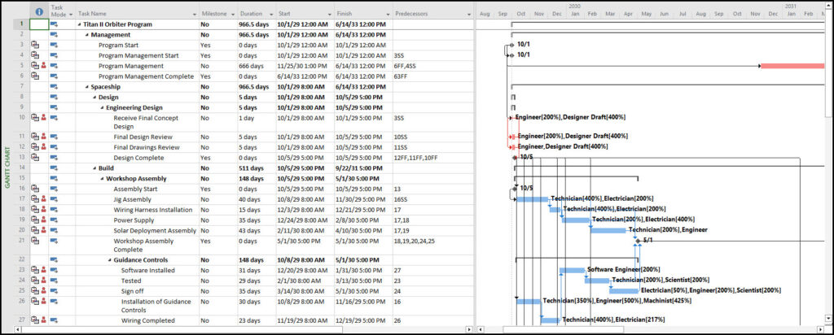834x335 pixels.
Task: Click task mode icon for Build row
Action: pos(54,168)
